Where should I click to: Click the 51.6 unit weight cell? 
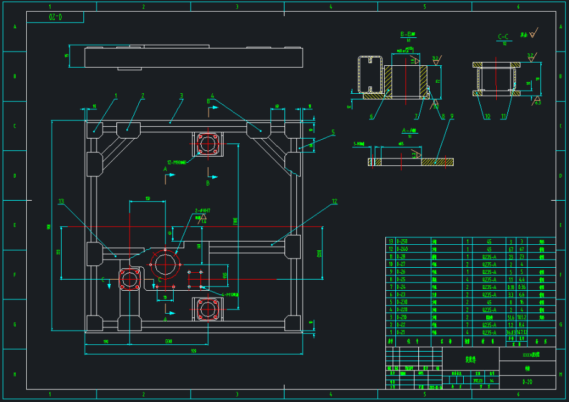pyautogui.click(x=511, y=317)
